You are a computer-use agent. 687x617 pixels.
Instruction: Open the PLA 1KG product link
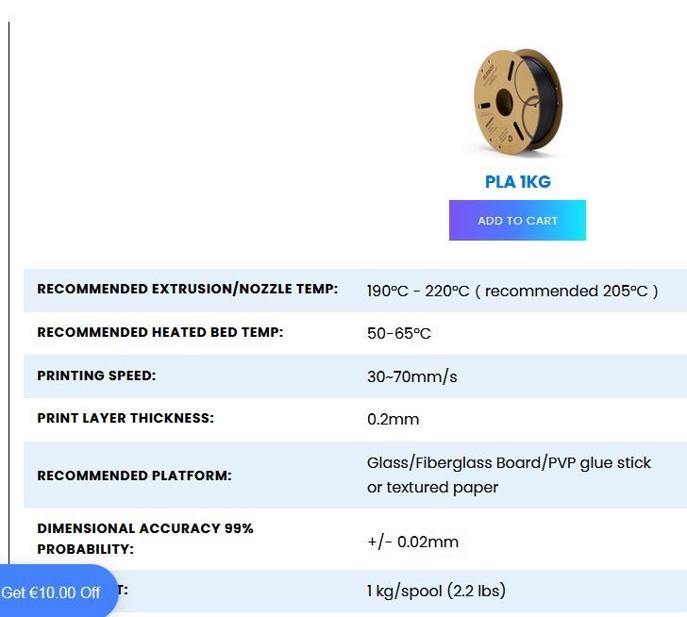[x=517, y=182]
